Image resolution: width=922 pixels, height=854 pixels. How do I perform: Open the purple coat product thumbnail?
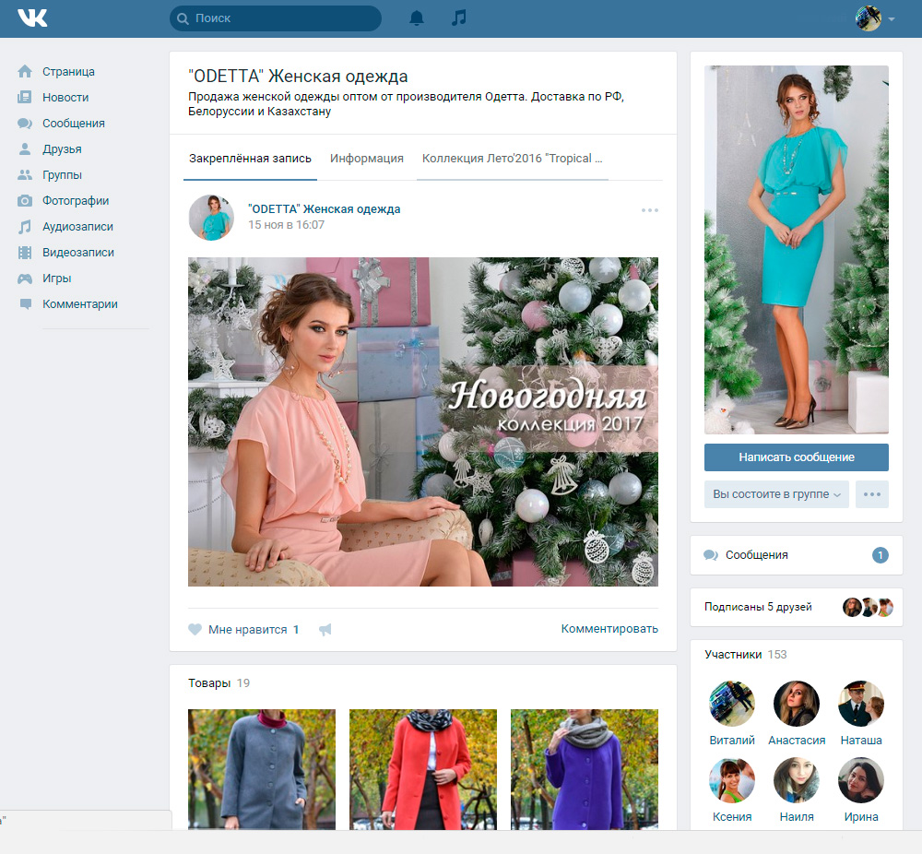[x=585, y=769]
